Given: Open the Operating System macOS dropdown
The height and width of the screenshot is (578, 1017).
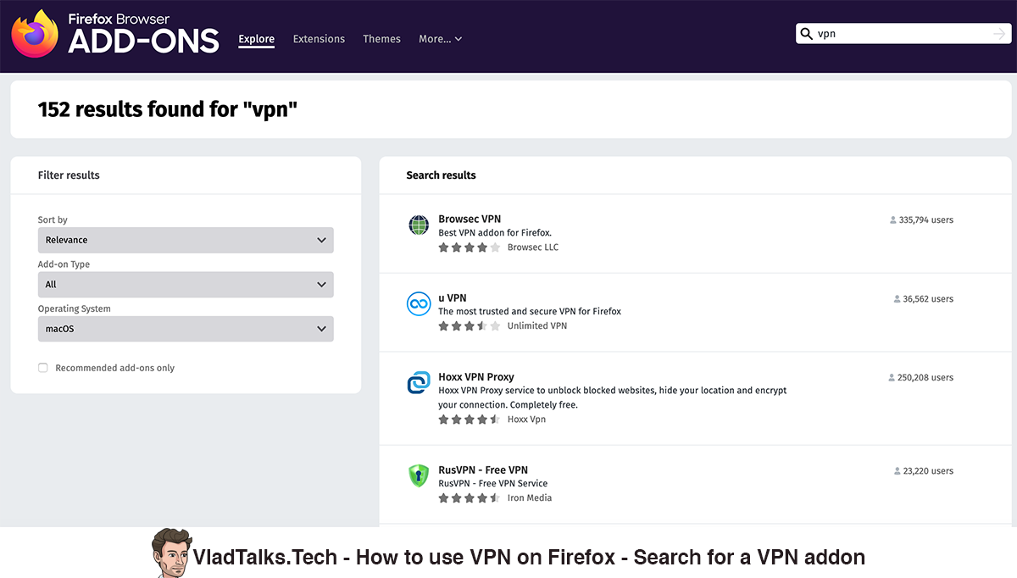Looking at the screenshot, I should (186, 329).
